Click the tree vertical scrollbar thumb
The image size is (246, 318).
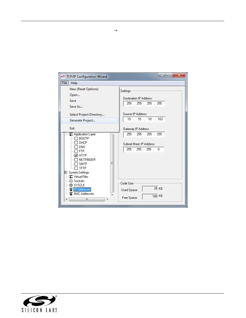pyautogui.click(x=112, y=163)
